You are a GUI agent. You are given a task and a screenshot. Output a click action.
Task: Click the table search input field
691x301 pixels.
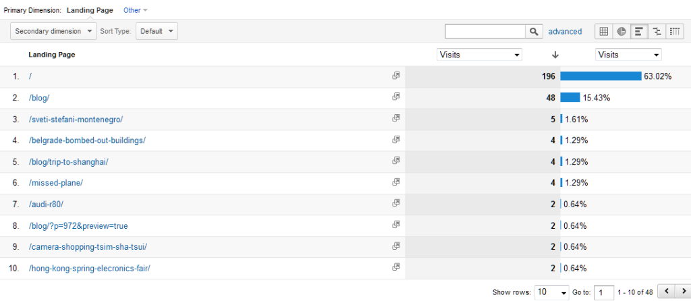coord(485,31)
